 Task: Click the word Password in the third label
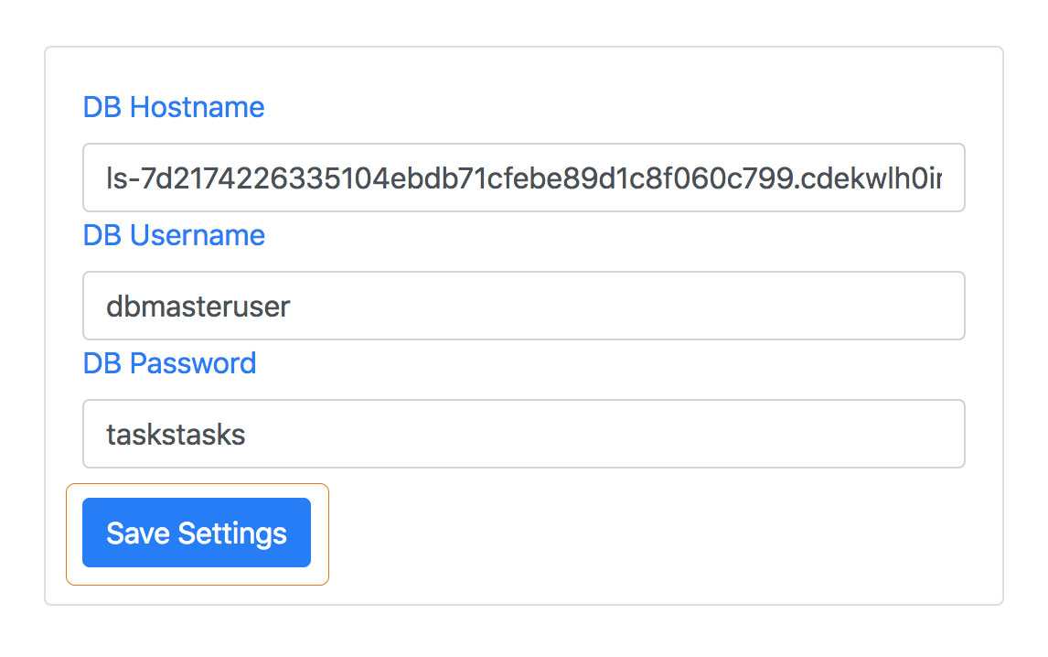click(x=192, y=363)
